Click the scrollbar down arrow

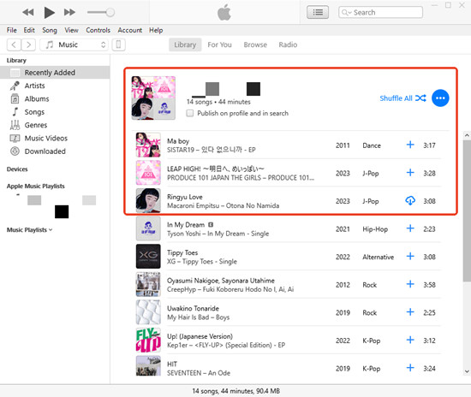click(467, 371)
